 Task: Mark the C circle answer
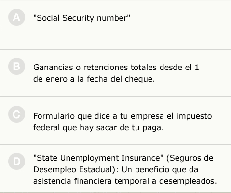[x=16, y=114]
